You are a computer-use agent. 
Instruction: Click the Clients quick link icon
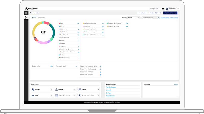pos(80,89)
